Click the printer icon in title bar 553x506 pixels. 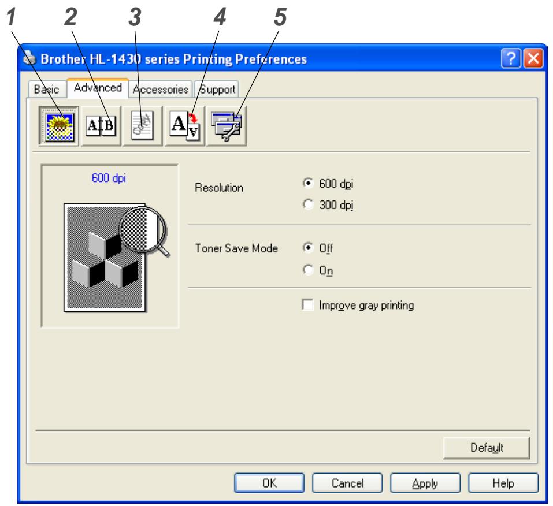coord(29,58)
